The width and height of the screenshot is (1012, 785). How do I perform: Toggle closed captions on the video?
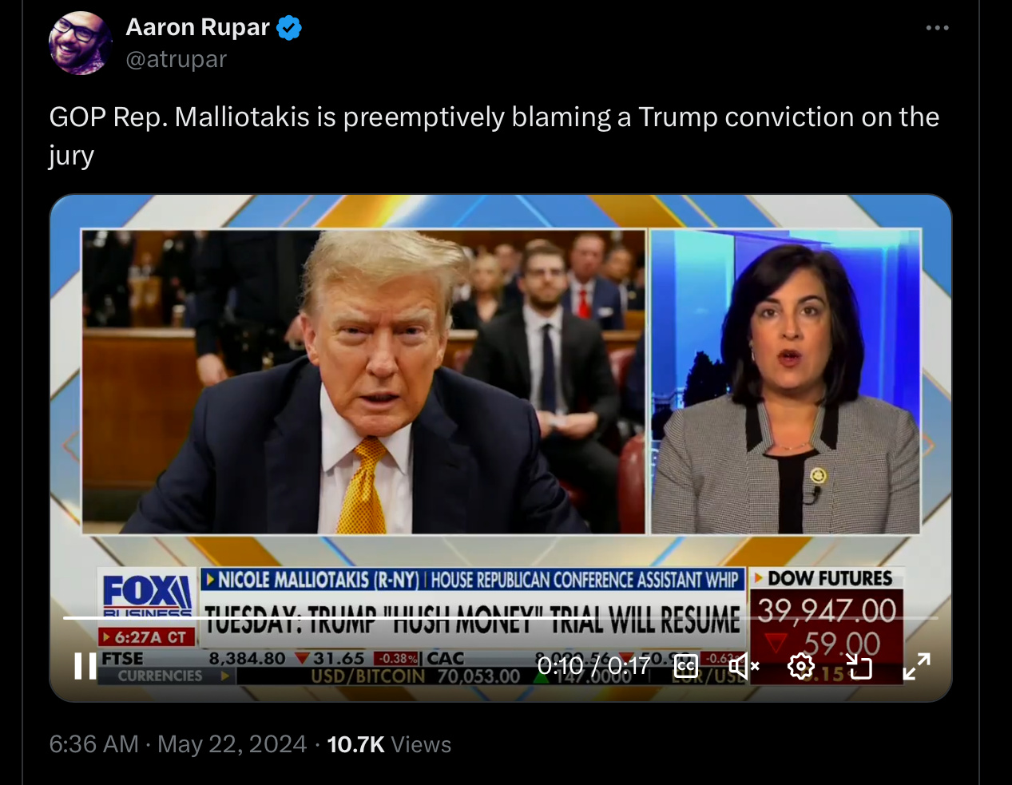[686, 665]
